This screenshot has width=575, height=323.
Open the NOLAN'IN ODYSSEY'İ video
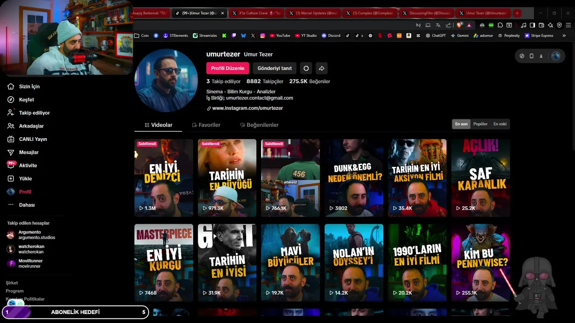[x=354, y=263]
